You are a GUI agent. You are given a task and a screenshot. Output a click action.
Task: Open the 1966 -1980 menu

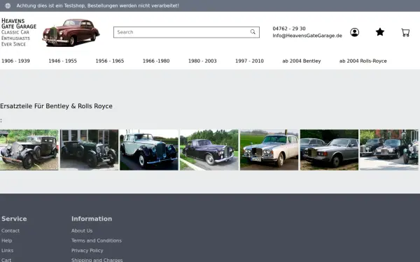click(156, 61)
